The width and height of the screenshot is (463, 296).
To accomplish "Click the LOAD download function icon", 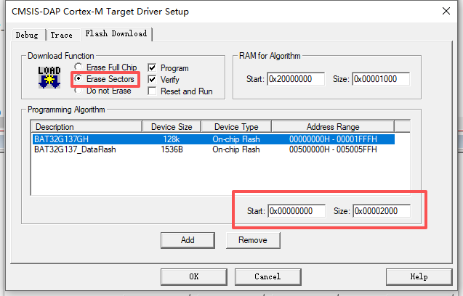I will [49, 78].
